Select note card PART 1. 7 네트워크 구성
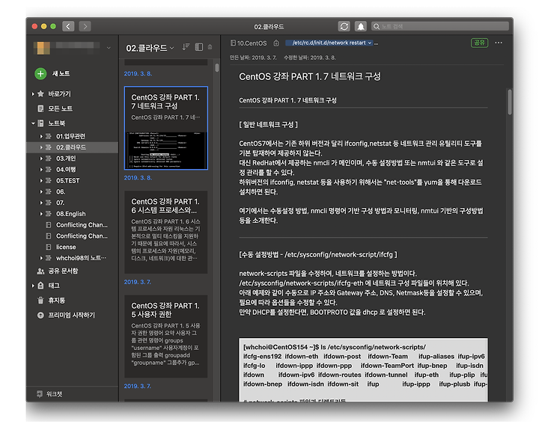 pyautogui.click(x=166, y=128)
